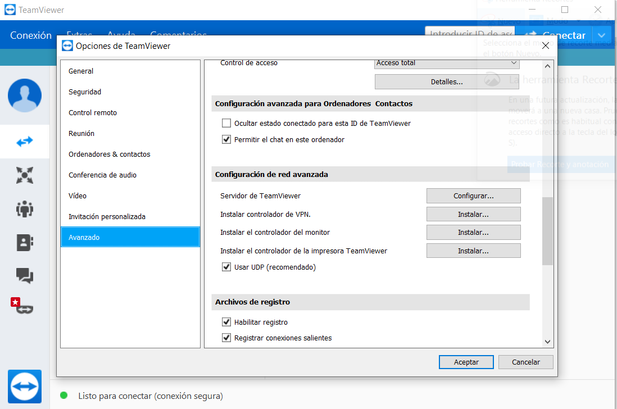
Task: Open the Conexión menu
Action: (31, 35)
